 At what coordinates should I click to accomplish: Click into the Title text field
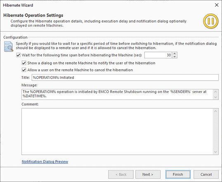[125, 77]
